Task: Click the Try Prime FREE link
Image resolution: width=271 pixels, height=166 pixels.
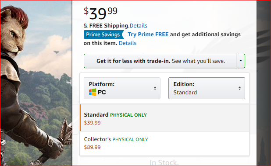Action: point(148,34)
